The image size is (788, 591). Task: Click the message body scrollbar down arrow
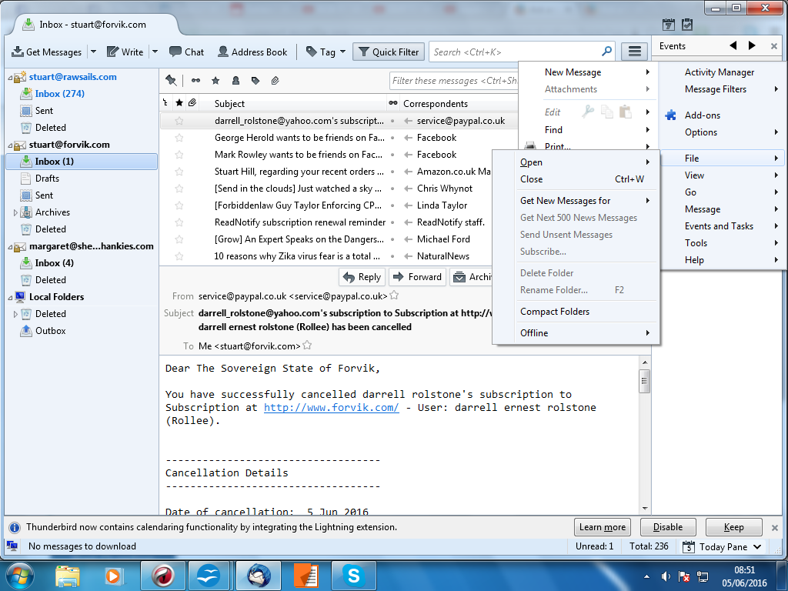(x=644, y=508)
